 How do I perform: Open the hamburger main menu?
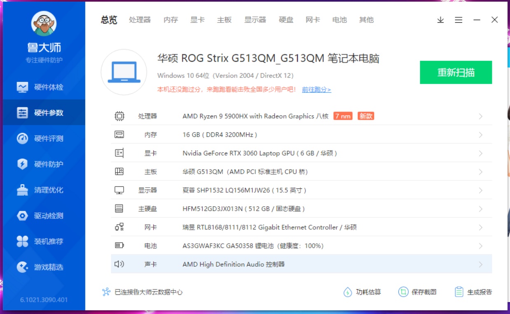pyautogui.click(x=459, y=20)
